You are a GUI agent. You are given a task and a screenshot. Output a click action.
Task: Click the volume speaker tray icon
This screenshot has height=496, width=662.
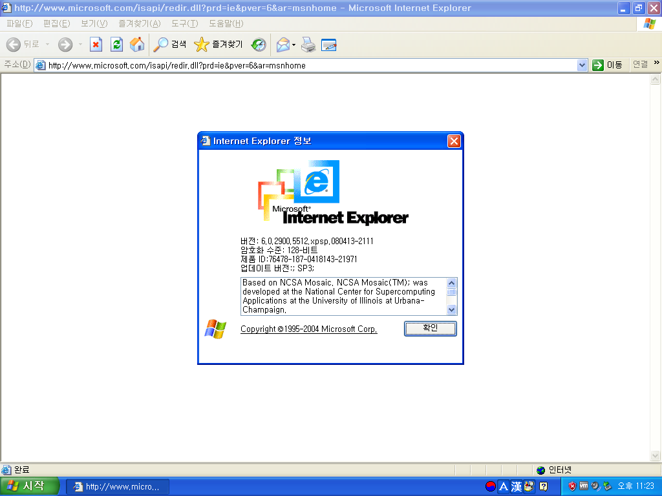tap(595, 486)
